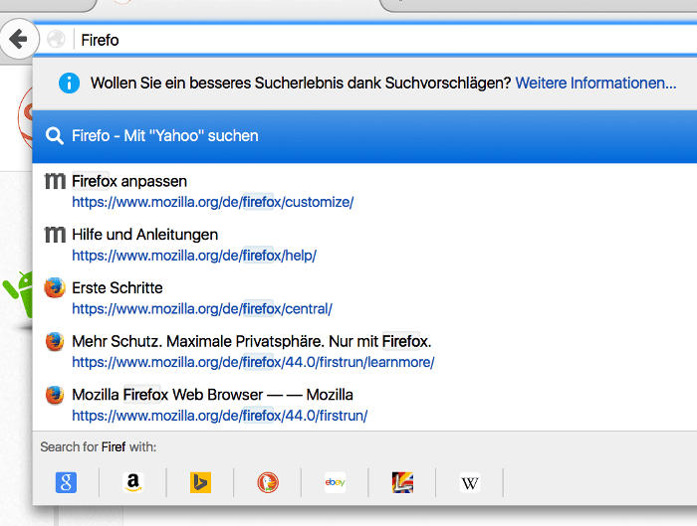The height and width of the screenshot is (526, 697).
Task: Open 'Mehr Schutz. Maximale Privatsphäre' result
Action: tap(245, 341)
